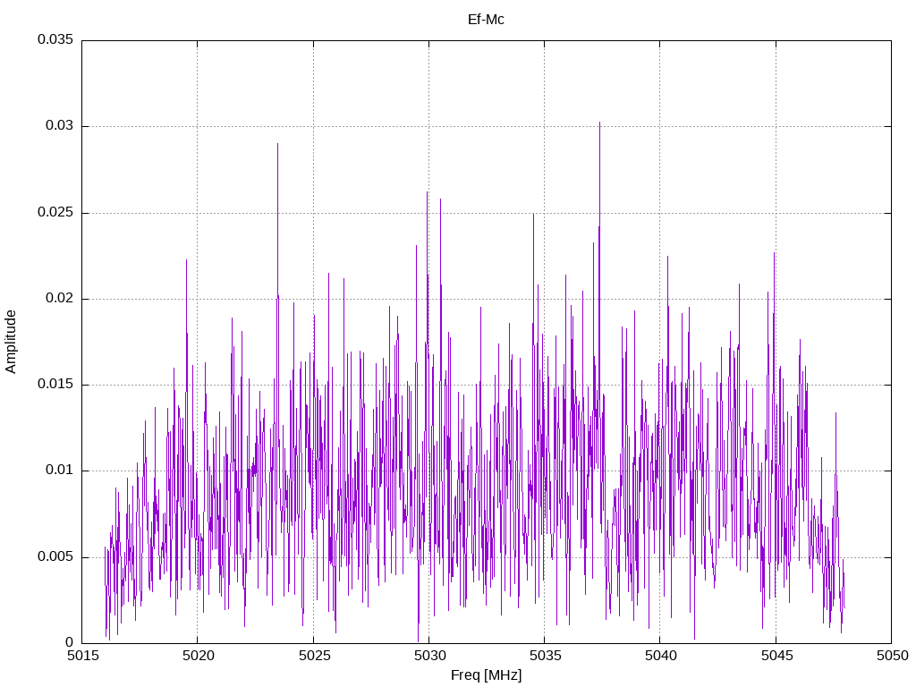Click y-axis tick label 0.035
The height and width of the screenshot is (687, 916).
click(x=55, y=39)
